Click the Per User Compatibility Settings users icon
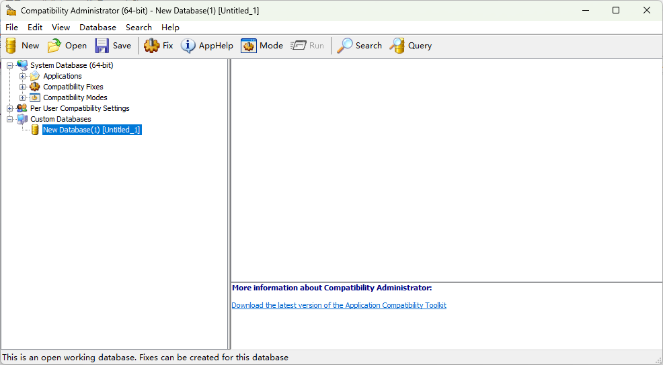This screenshot has width=663, height=365. (x=22, y=108)
